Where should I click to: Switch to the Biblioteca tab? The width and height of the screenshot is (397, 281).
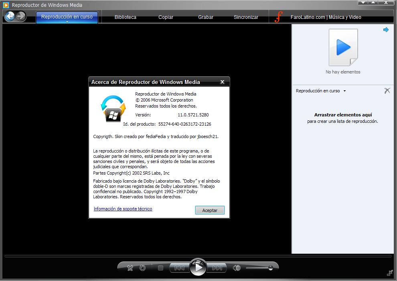[x=126, y=17]
